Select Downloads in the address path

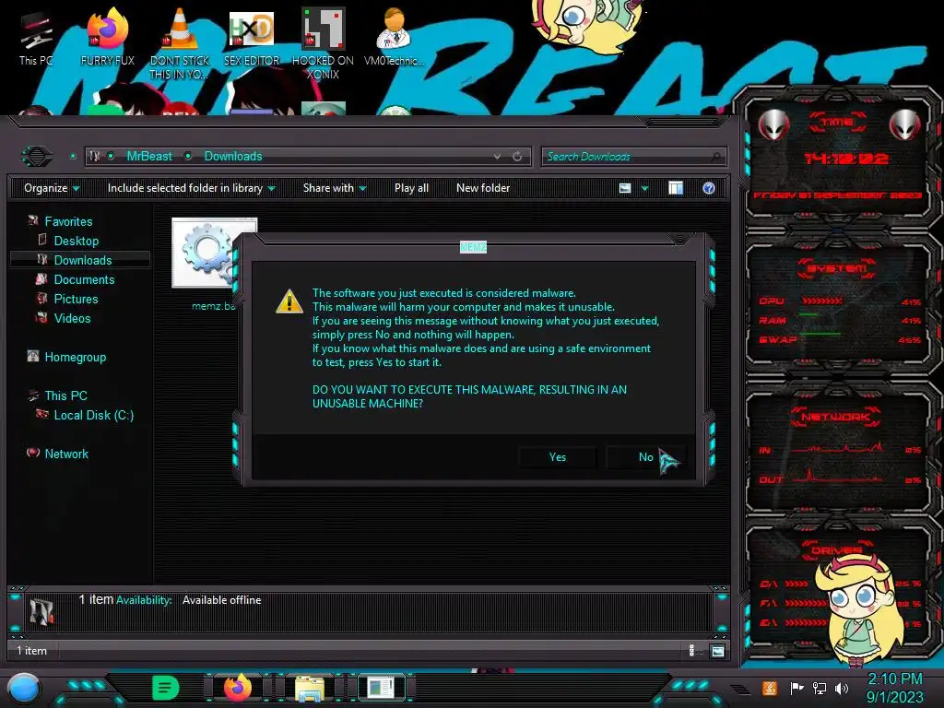pos(233,157)
